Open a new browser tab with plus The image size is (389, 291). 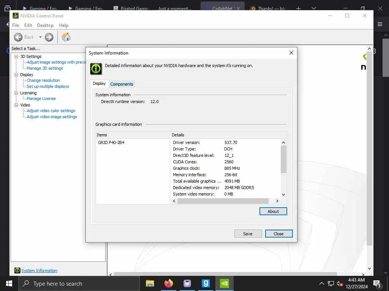click(299, 8)
